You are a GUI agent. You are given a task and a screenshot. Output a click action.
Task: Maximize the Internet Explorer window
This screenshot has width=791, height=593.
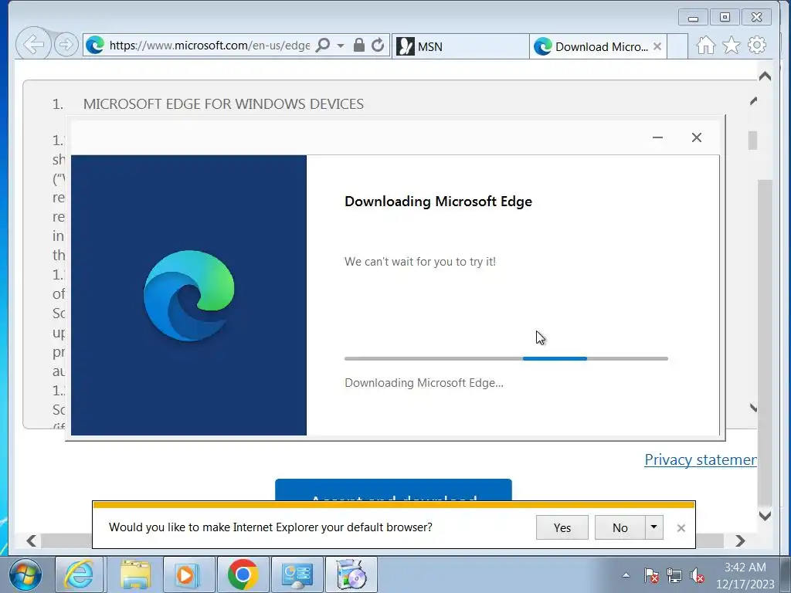[725, 17]
